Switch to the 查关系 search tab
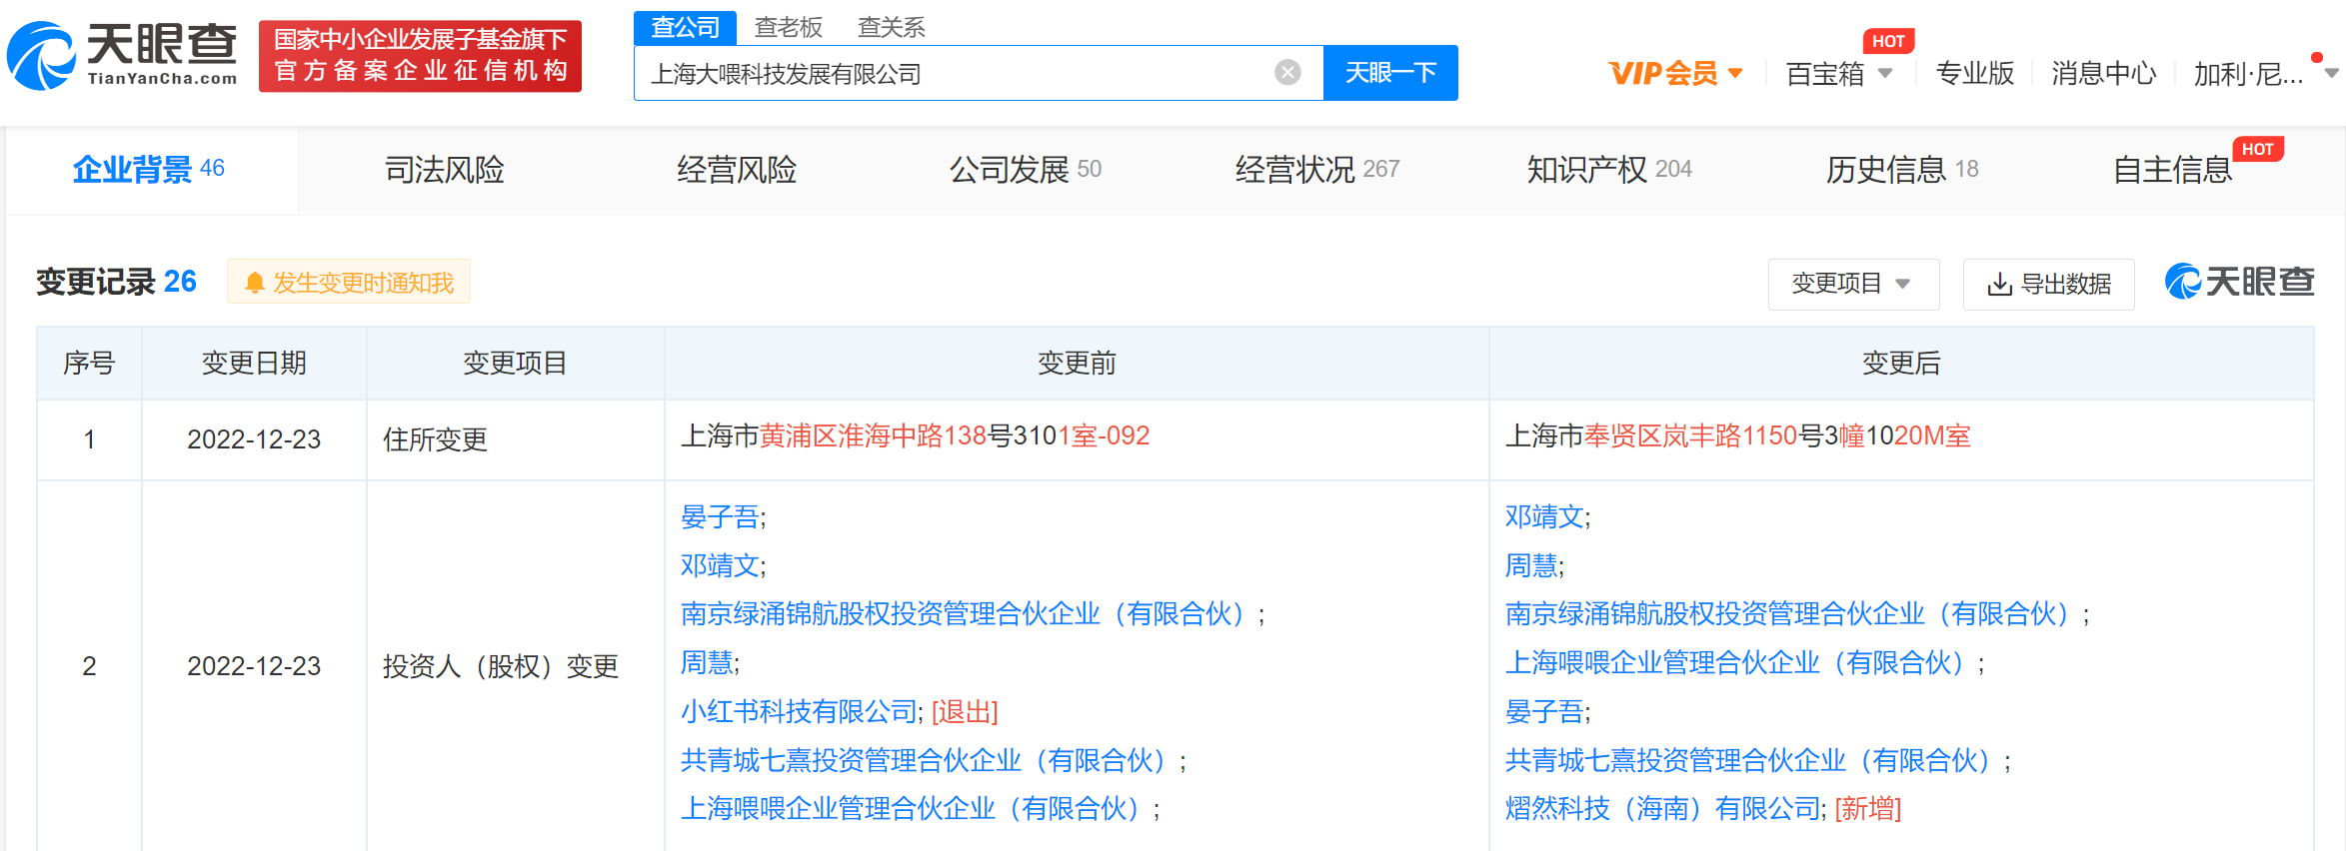2346x851 pixels. point(891,27)
